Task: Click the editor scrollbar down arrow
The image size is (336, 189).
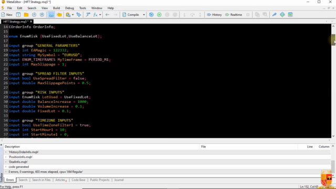Action: [333, 136]
